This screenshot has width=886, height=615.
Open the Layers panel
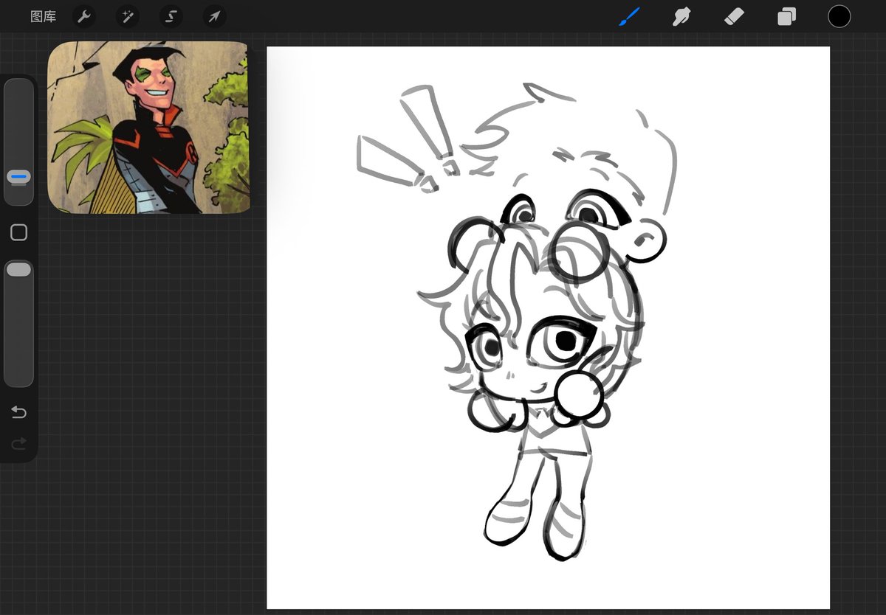786,16
